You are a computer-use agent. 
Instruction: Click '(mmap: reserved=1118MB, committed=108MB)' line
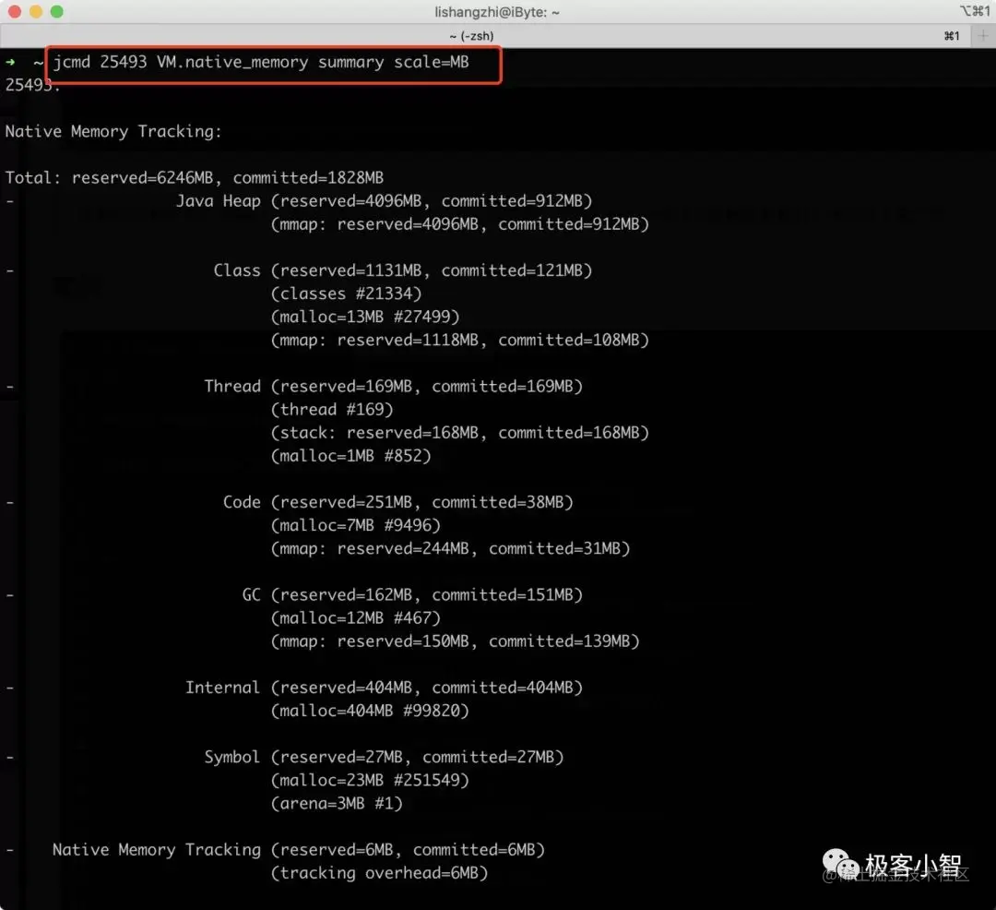pyautogui.click(x=460, y=340)
